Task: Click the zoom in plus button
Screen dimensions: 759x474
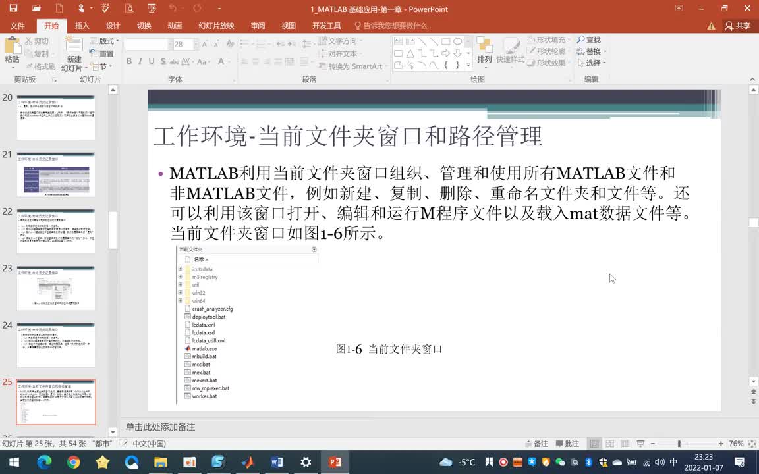Action: click(721, 444)
